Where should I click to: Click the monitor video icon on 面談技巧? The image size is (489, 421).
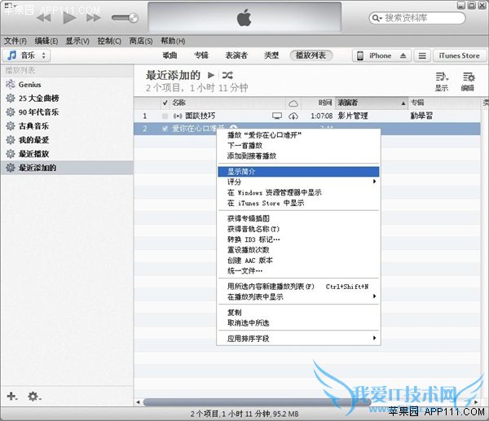click(x=277, y=116)
